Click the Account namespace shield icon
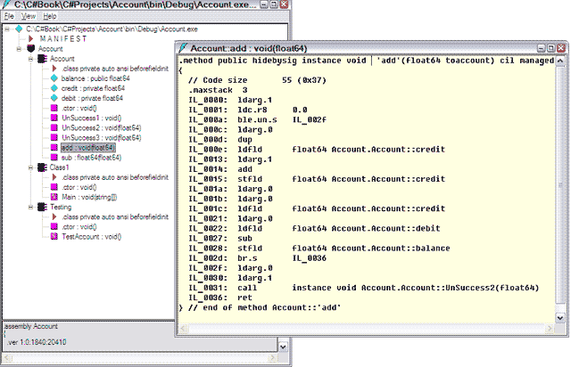The width and height of the screenshot is (571, 367). coord(30,49)
